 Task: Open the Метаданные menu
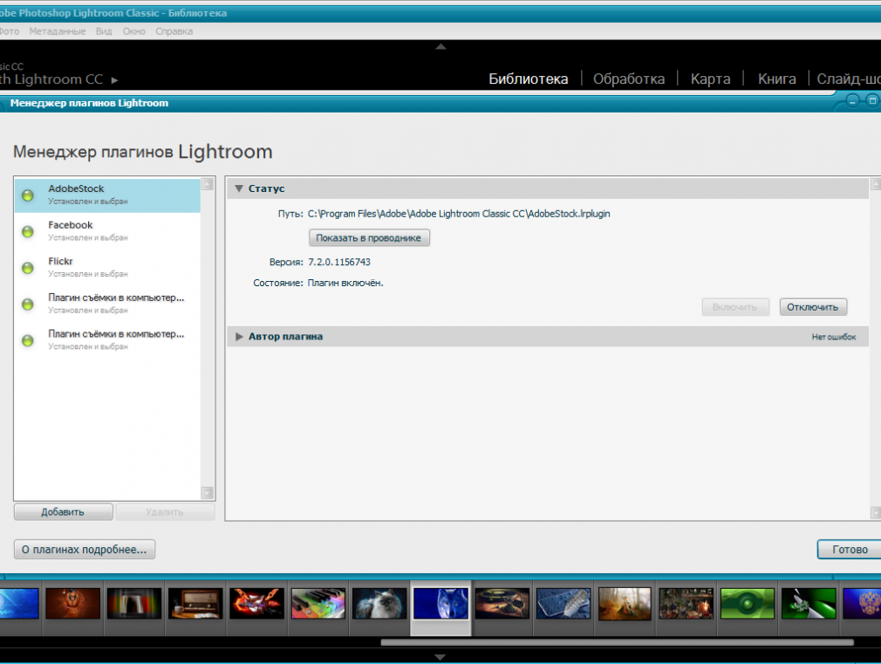pyautogui.click(x=58, y=31)
